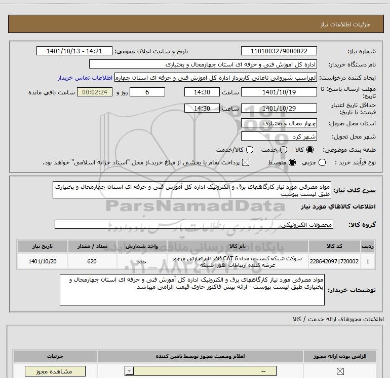This screenshot has height=378, width=390.
Task: Click the الزامی بودن ارائه مجوز column header
Action: tap(340, 356)
